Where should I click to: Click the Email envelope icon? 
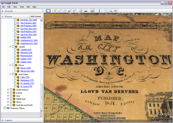tap(106, 11)
